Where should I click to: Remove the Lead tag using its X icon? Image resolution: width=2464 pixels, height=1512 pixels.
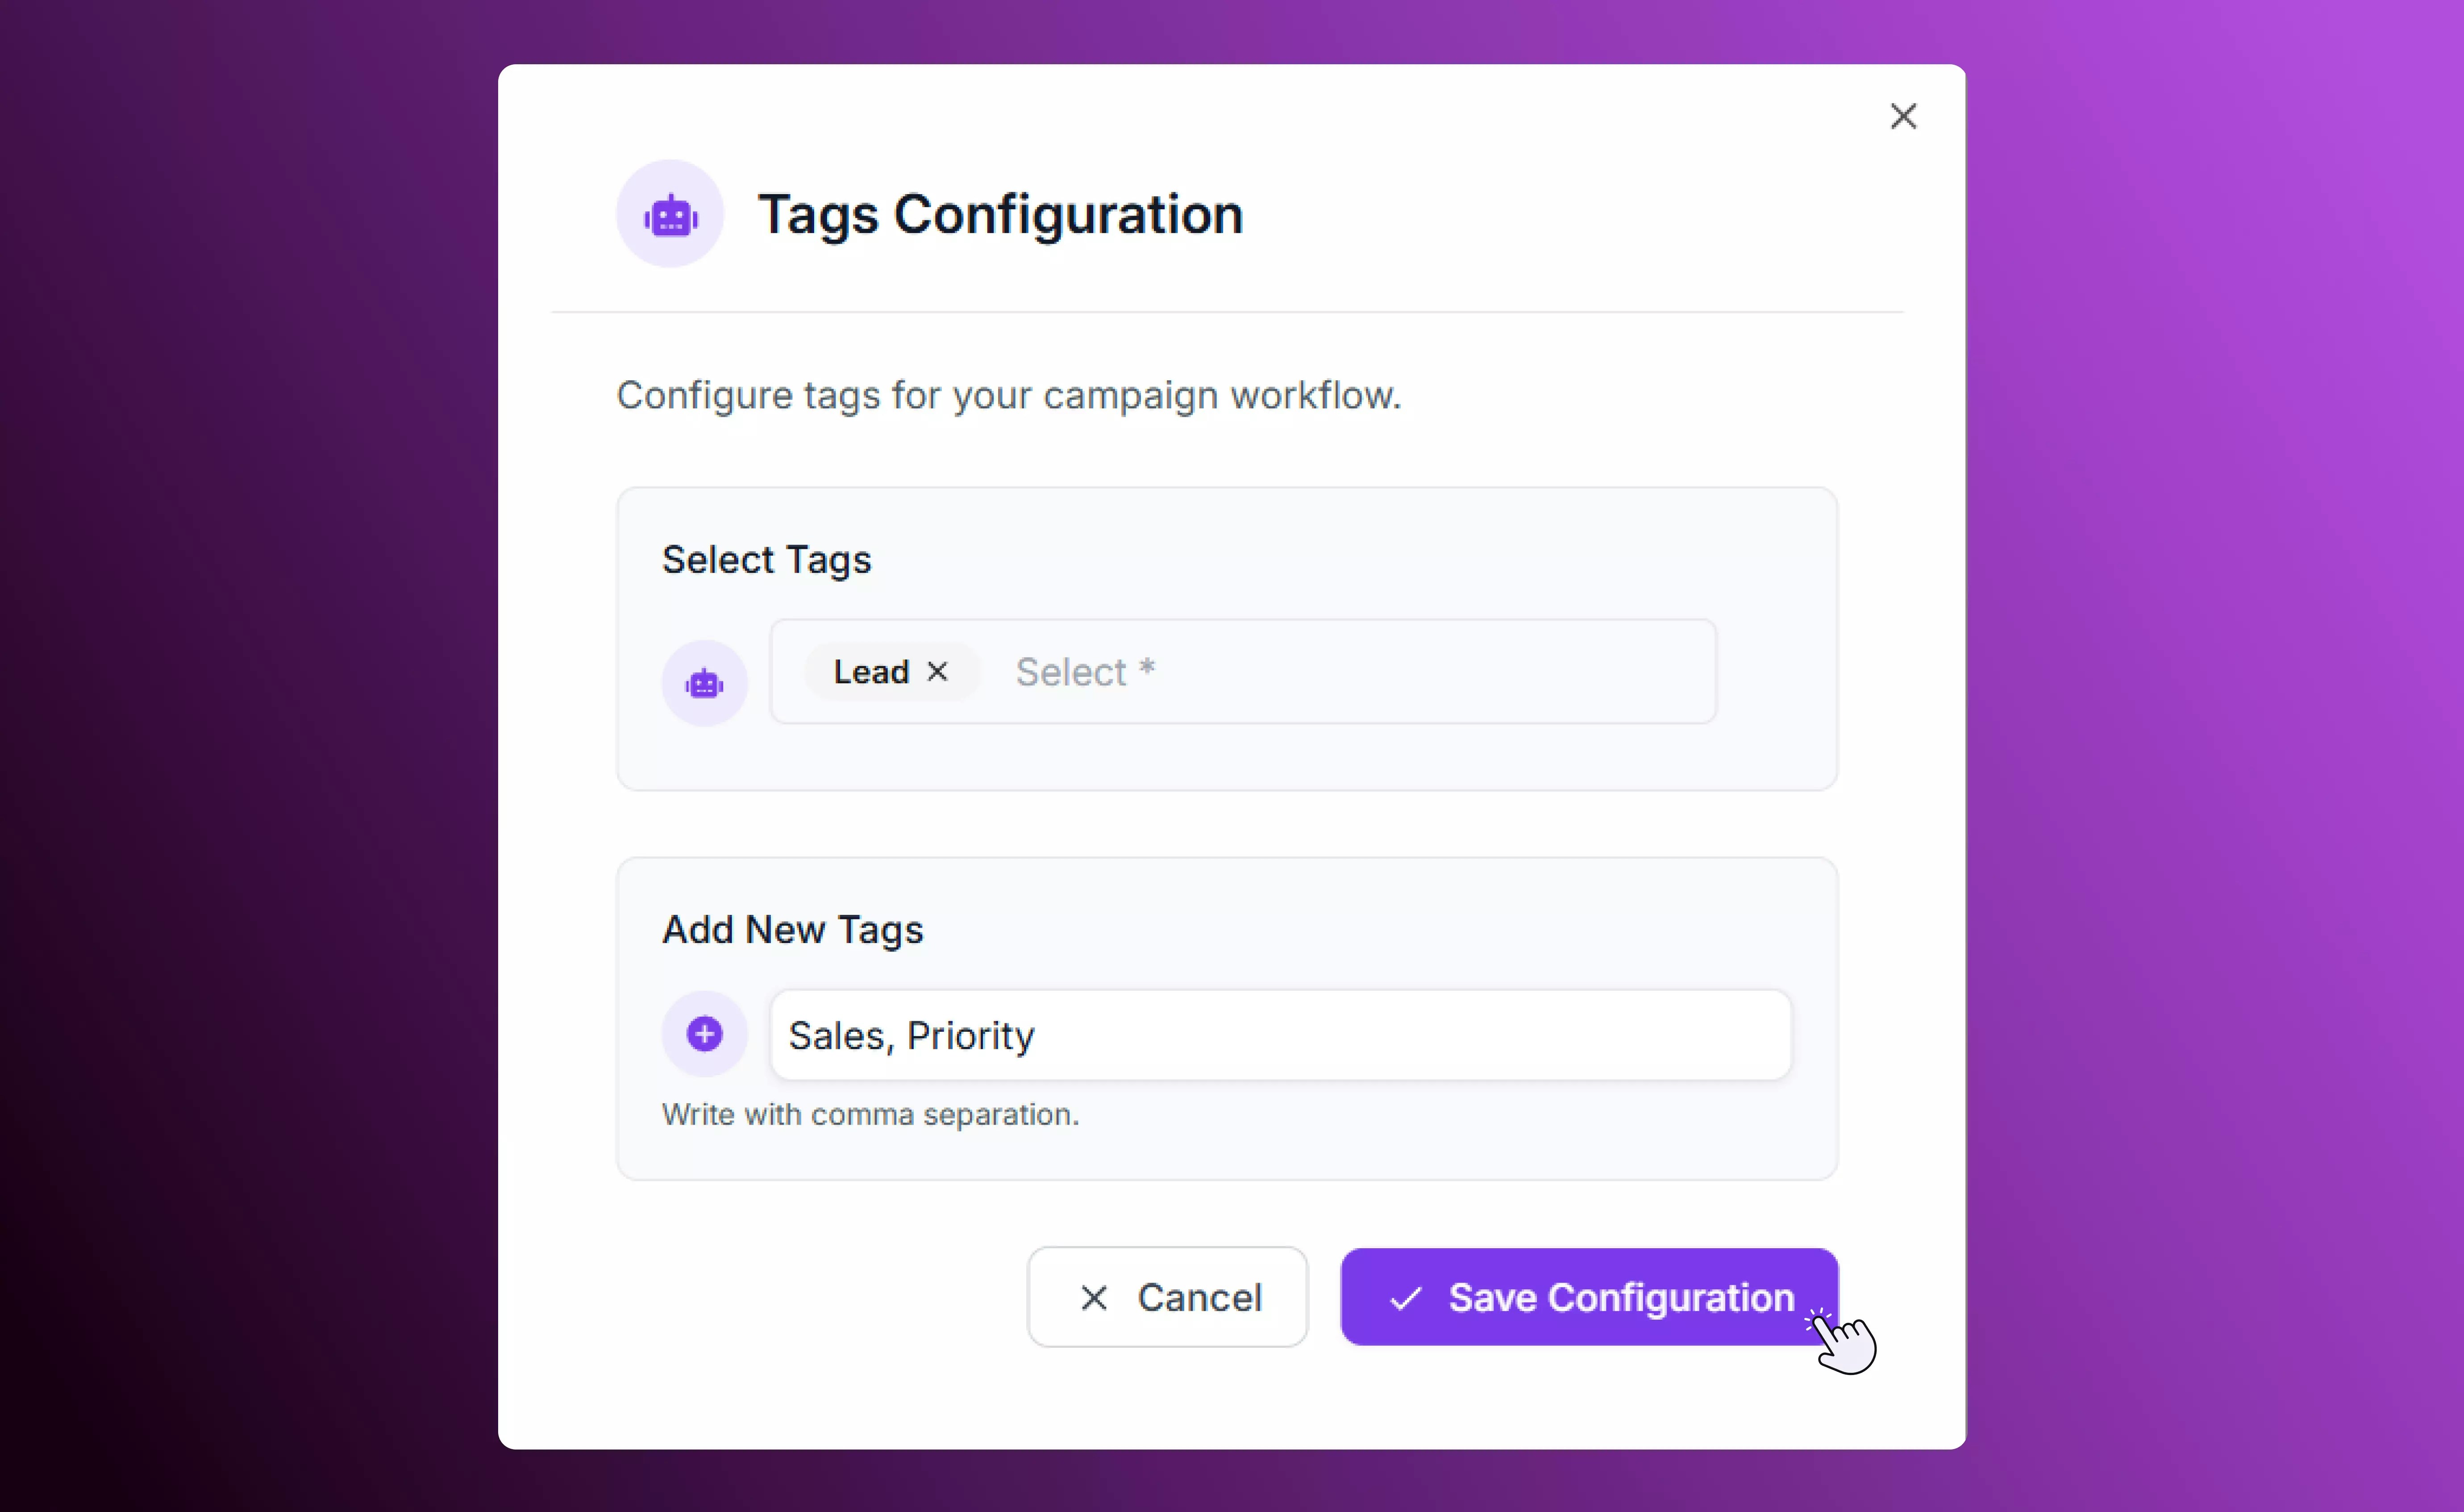coord(938,671)
